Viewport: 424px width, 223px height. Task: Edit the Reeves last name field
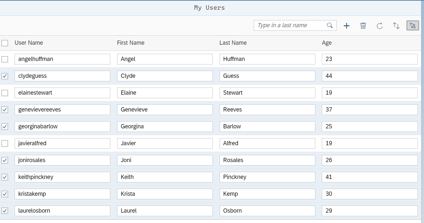coord(267,110)
